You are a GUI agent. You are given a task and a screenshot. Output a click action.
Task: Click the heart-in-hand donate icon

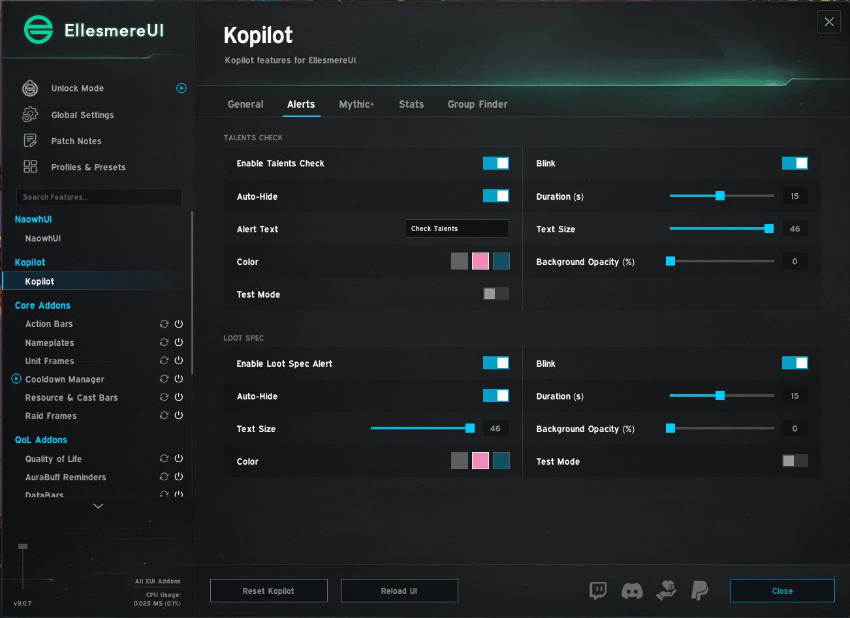pos(667,590)
